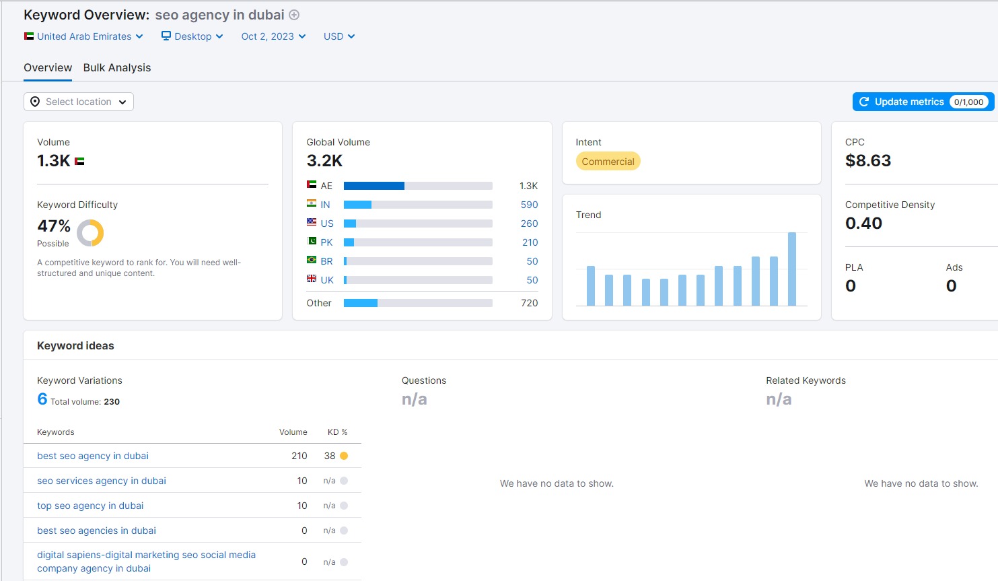The image size is (998, 581).
Task: Click the plus icon beside keyword title
Action: coord(294,15)
